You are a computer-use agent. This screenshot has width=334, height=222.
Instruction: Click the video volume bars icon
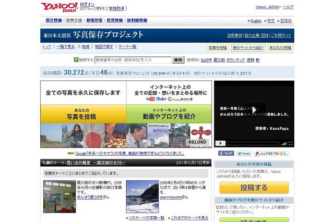coord(283,144)
